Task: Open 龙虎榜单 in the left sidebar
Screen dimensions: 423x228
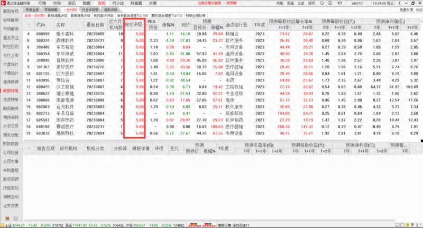Action: pos(11,99)
